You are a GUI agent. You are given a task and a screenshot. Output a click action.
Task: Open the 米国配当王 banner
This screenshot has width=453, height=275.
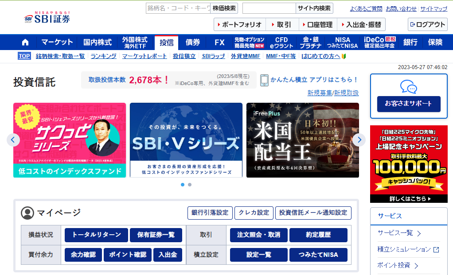[303, 140]
